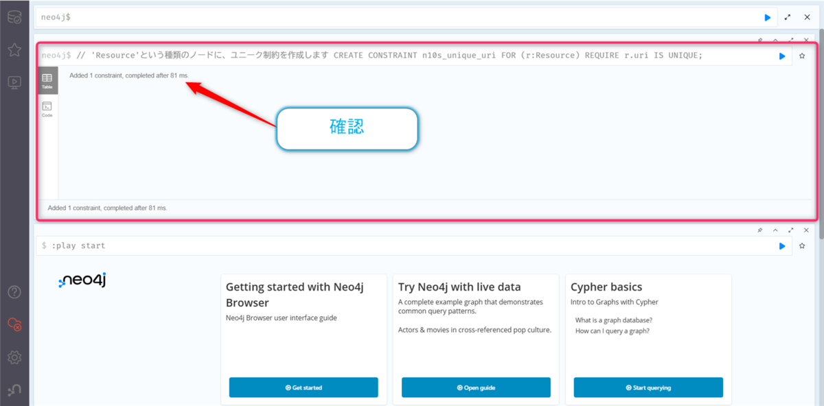The height and width of the screenshot is (406, 824).
Task: Click the red Neo4j Browser Sync cloud icon
Action: point(14,324)
